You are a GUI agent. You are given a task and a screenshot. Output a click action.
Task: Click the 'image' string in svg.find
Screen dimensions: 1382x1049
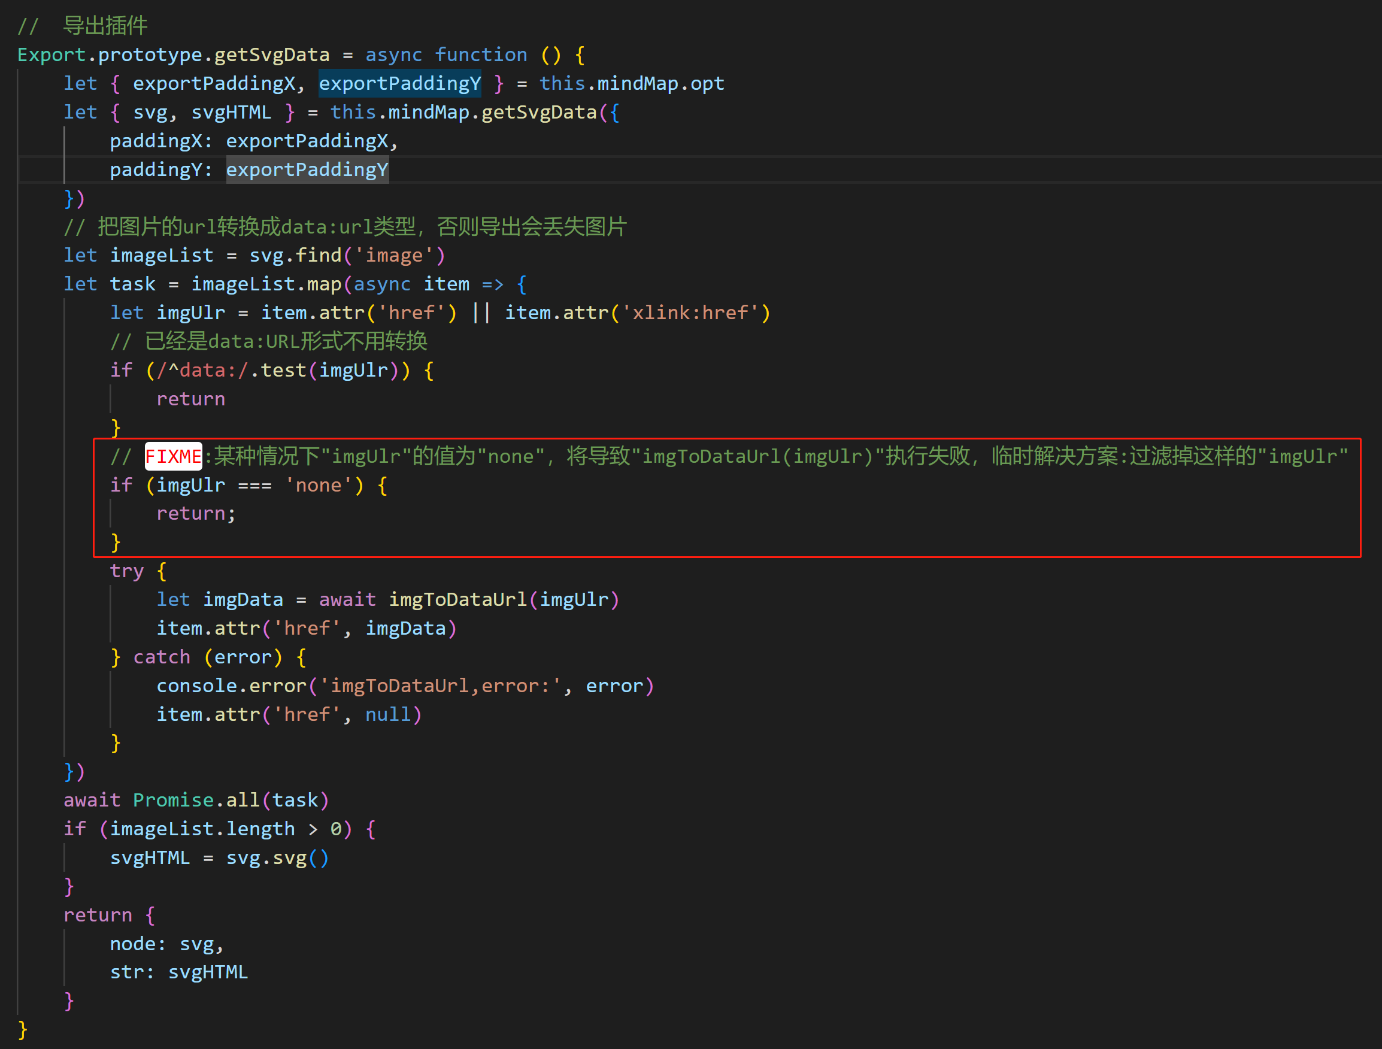pos(395,255)
